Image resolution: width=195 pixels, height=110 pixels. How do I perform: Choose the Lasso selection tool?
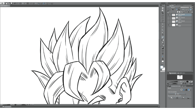(x=163, y=16)
